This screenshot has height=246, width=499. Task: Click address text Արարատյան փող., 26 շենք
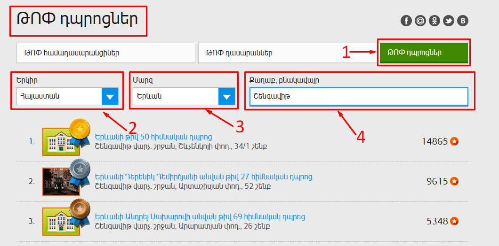(225, 226)
